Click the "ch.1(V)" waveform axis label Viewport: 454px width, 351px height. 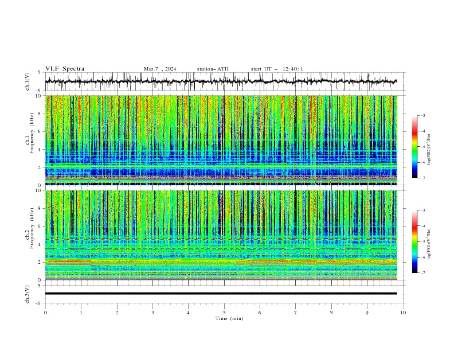28,81
